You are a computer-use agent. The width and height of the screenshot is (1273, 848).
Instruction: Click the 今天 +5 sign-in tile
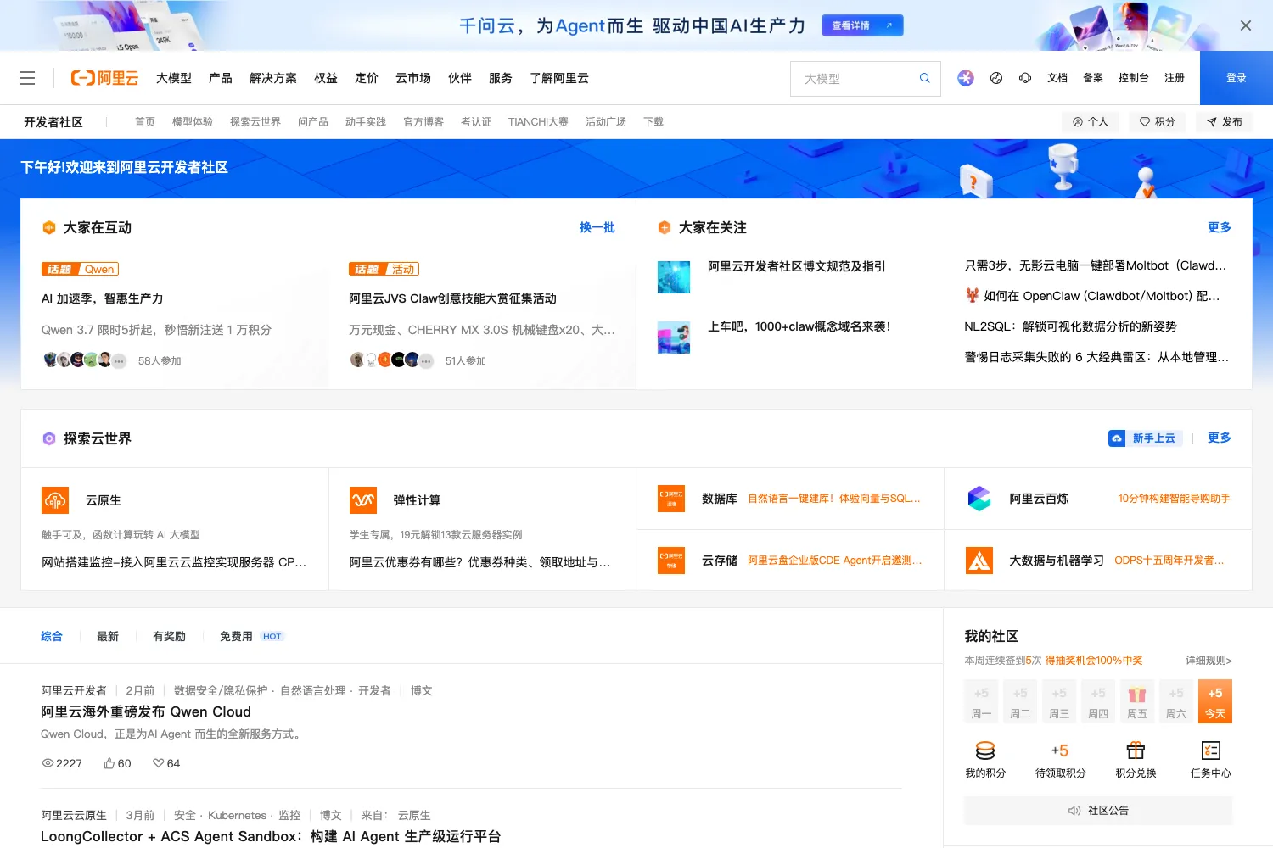point(1215,701)
